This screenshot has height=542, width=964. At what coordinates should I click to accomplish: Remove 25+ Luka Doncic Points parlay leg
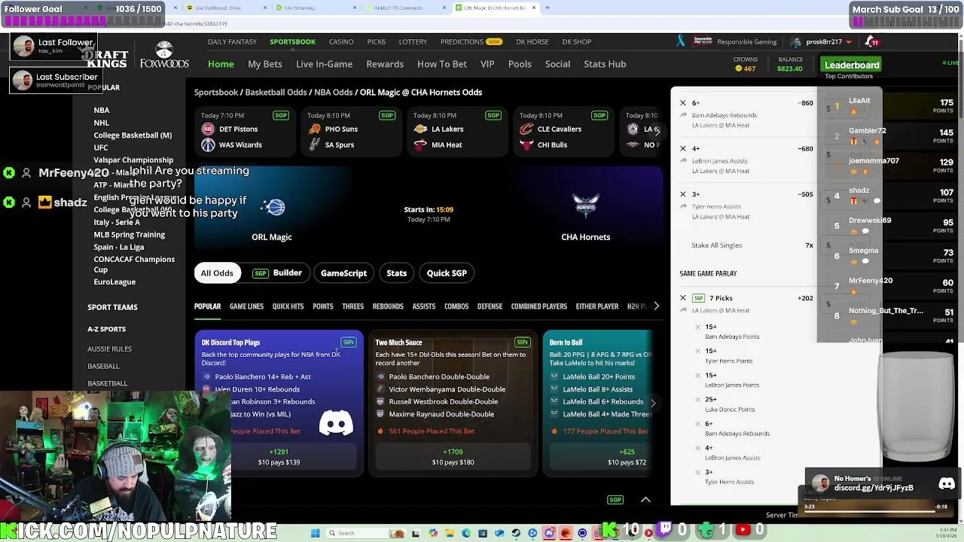pos(697,400)
